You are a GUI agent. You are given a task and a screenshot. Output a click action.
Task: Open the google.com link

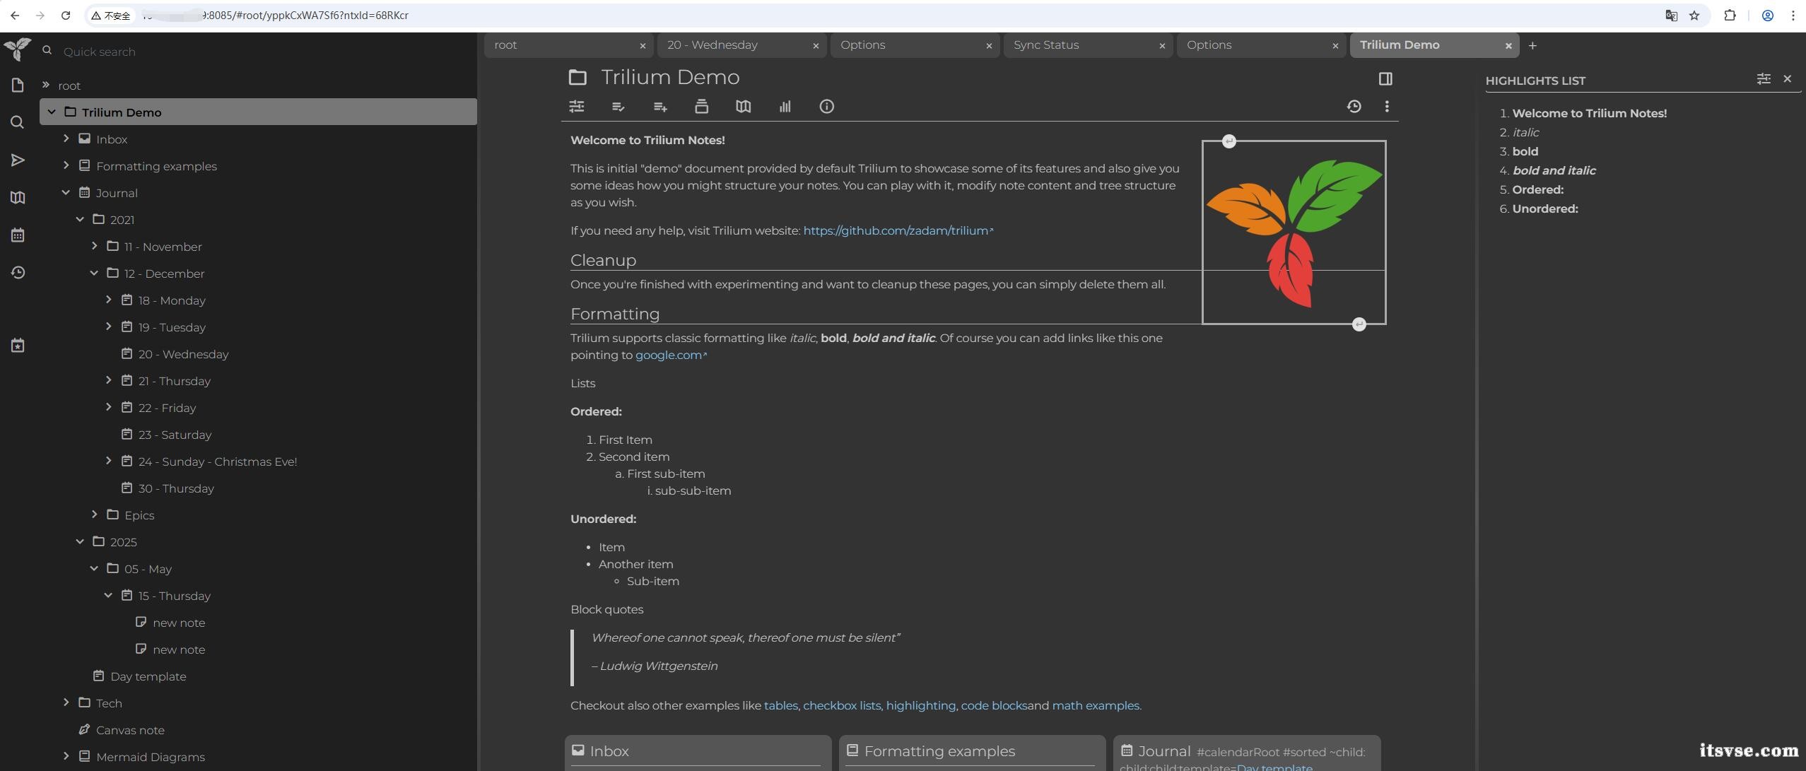(671, 355)
